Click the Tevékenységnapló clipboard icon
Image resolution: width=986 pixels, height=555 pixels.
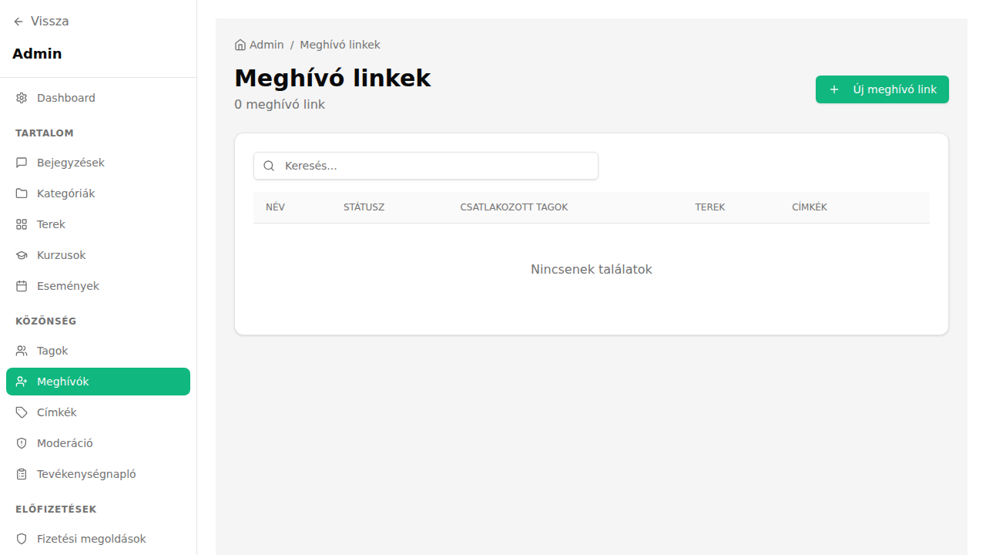[x=20, y=473]
